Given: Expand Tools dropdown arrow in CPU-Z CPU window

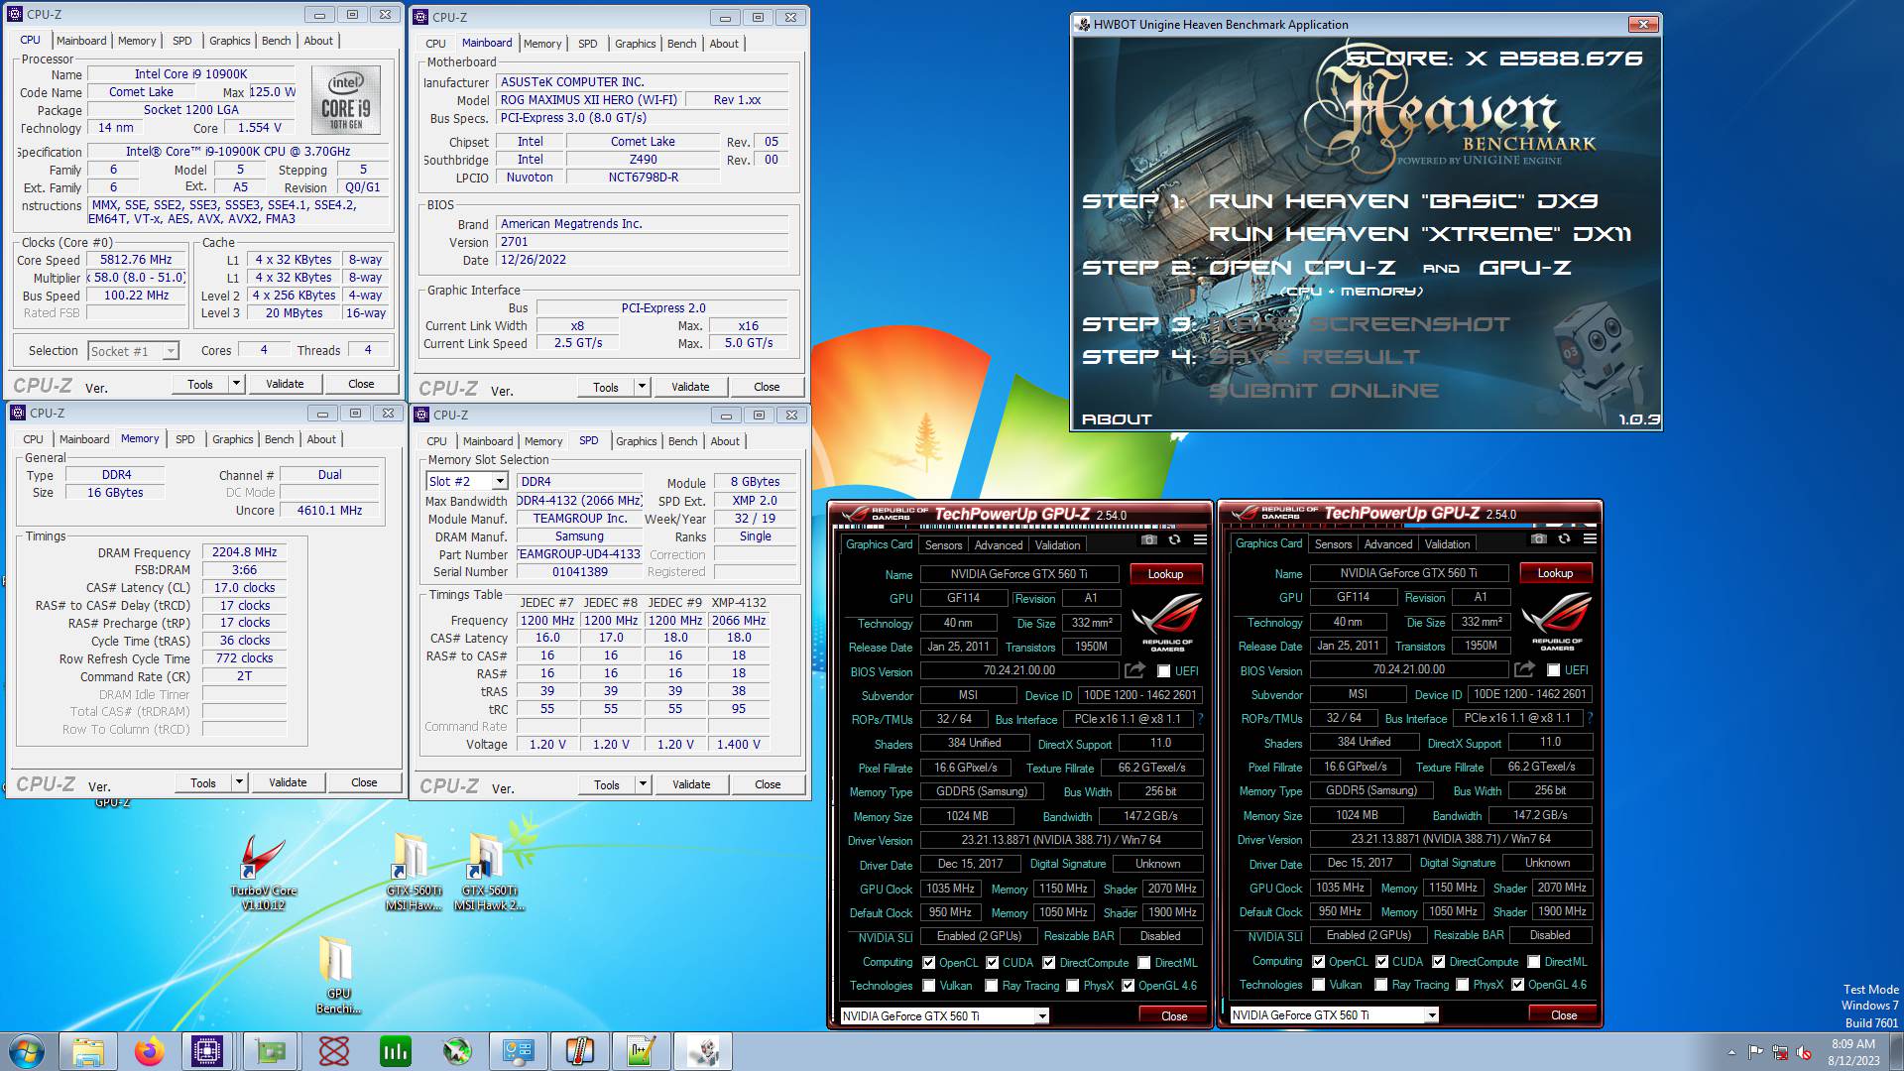Looking at the screenshot, I should click(x=236, y=384).
